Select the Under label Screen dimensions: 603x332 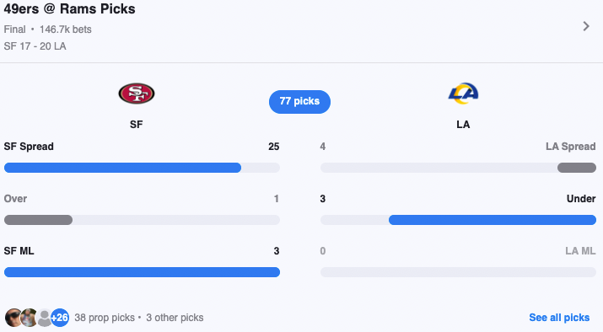point(581,199)
